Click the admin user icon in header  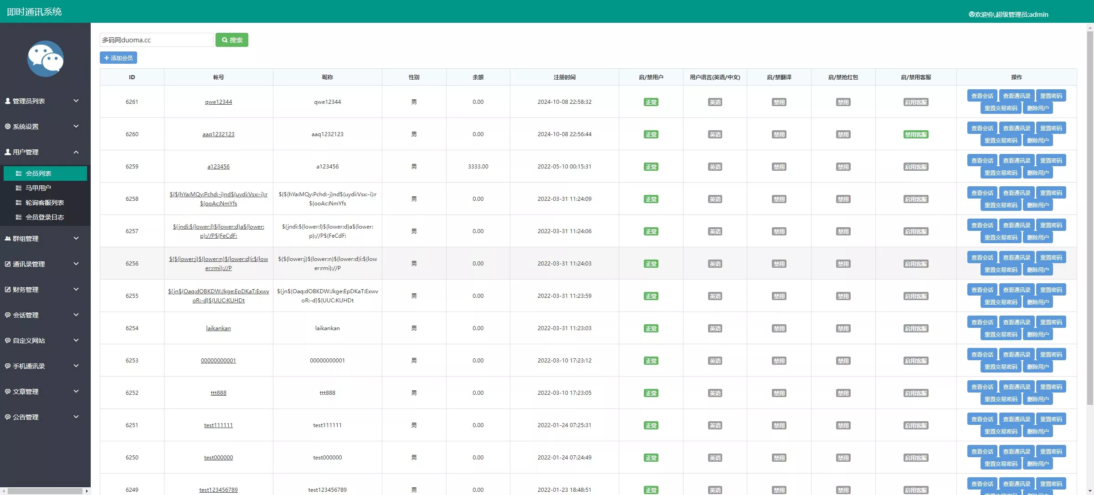click(x=971, y=15)
